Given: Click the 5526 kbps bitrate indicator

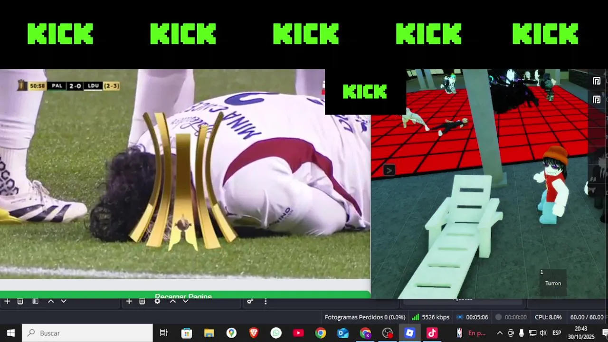Looking at the screenshot, I should click(x=431, y=317).
